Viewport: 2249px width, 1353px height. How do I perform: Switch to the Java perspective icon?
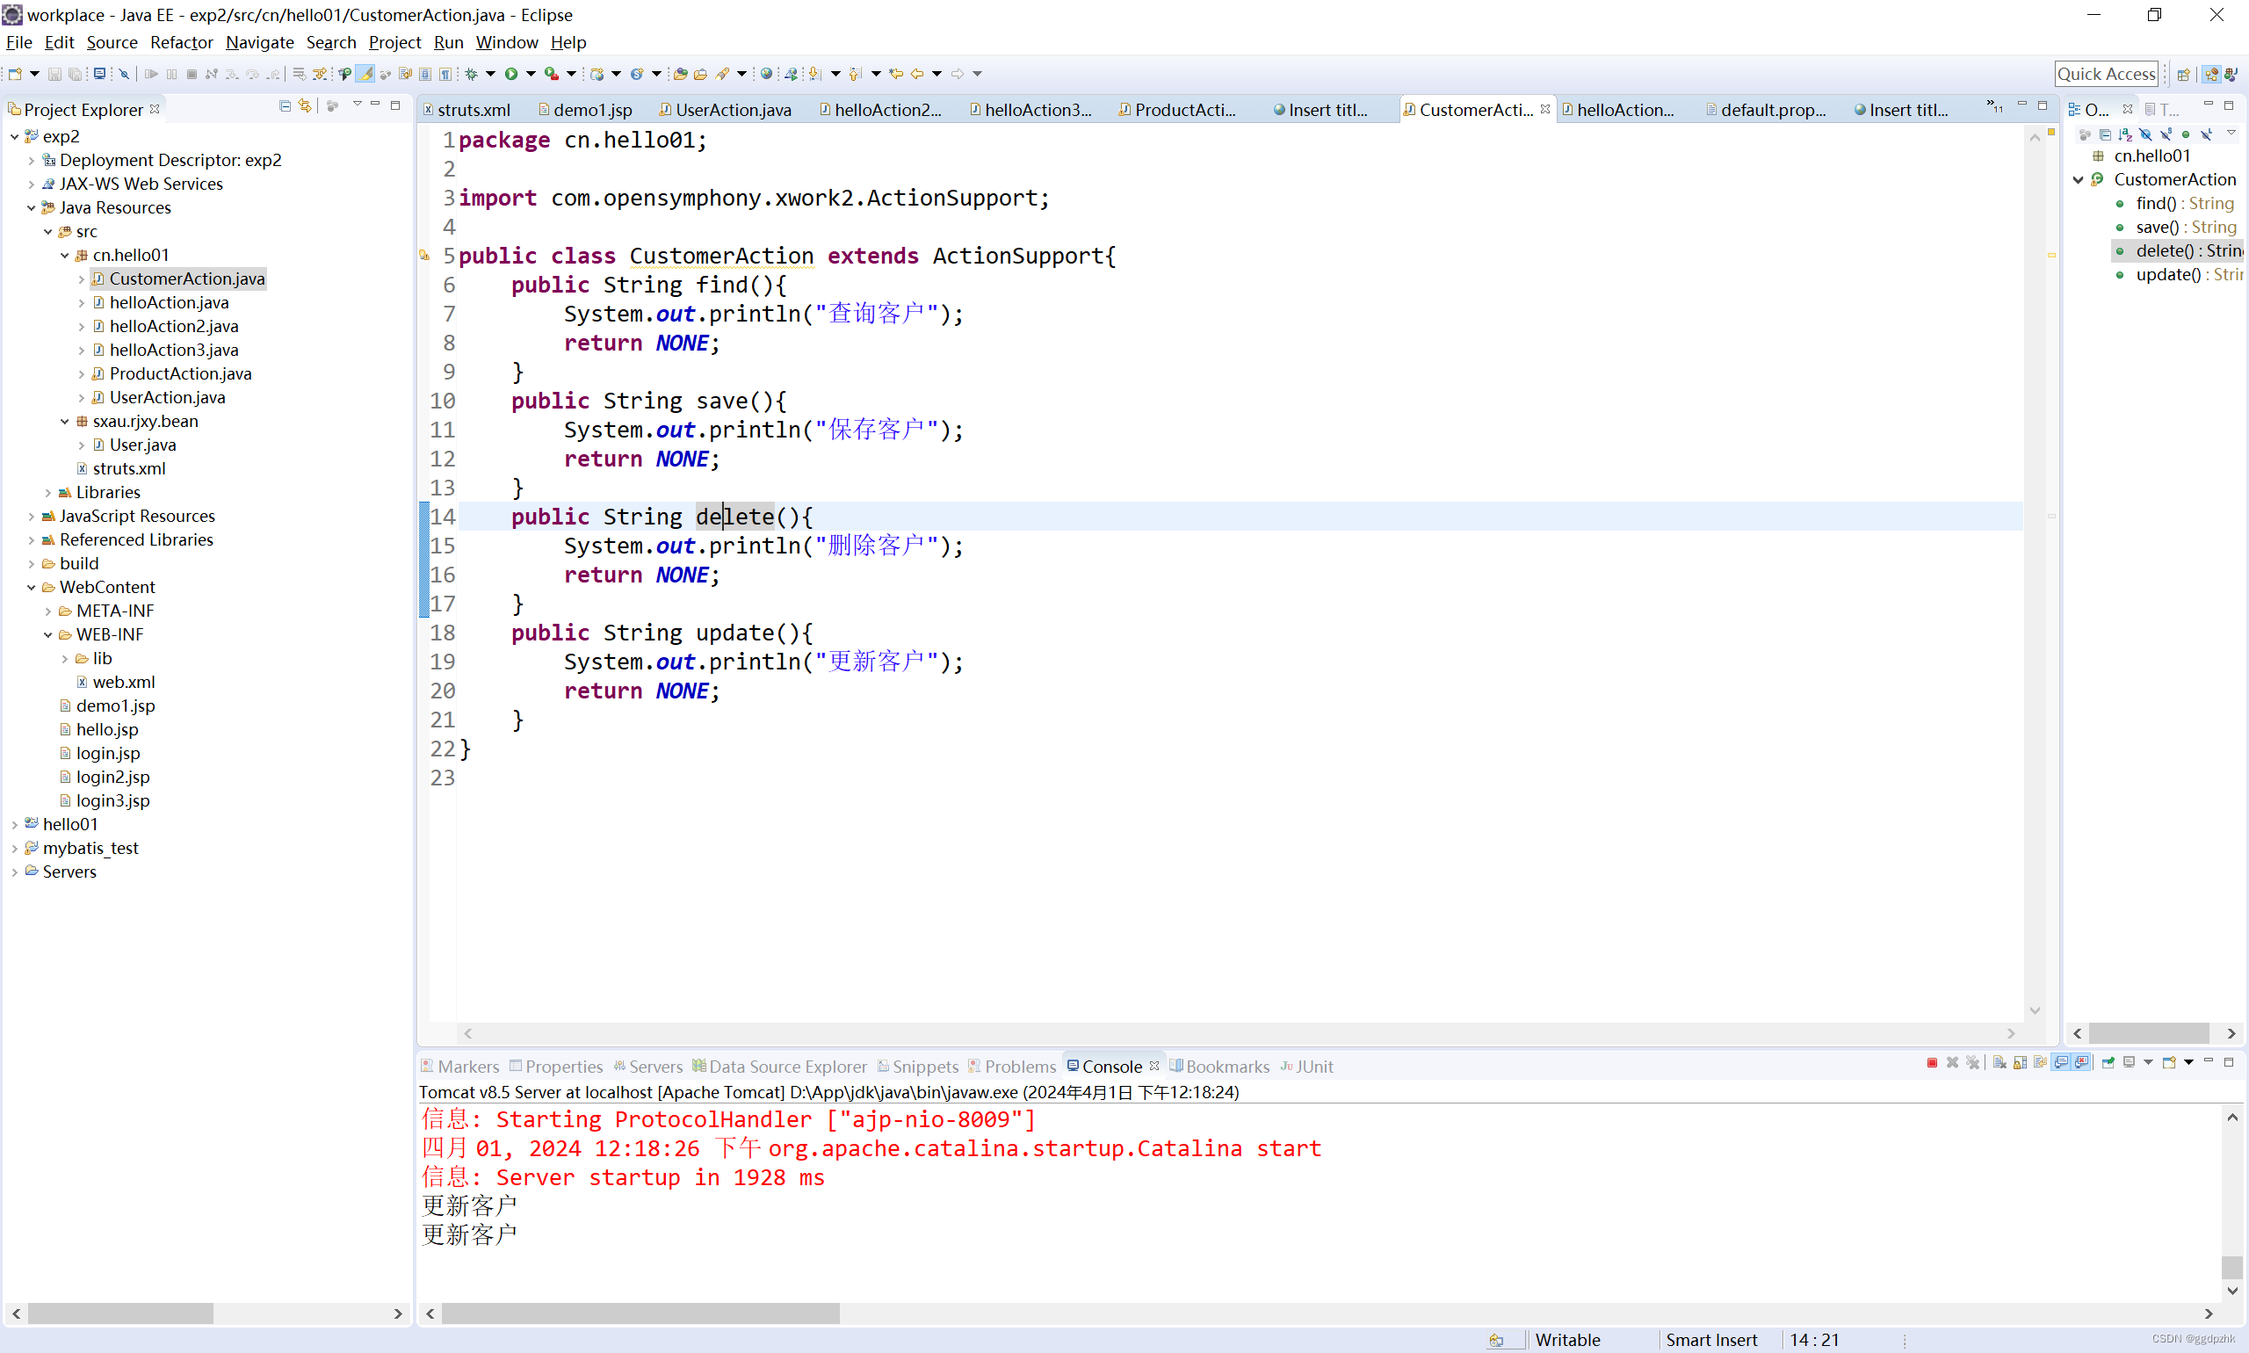click(2231, 74)
